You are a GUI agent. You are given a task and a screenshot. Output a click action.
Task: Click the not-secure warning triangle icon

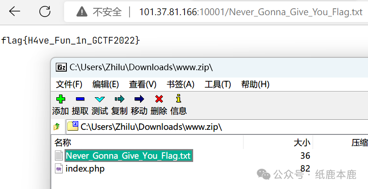click(82, 12)
